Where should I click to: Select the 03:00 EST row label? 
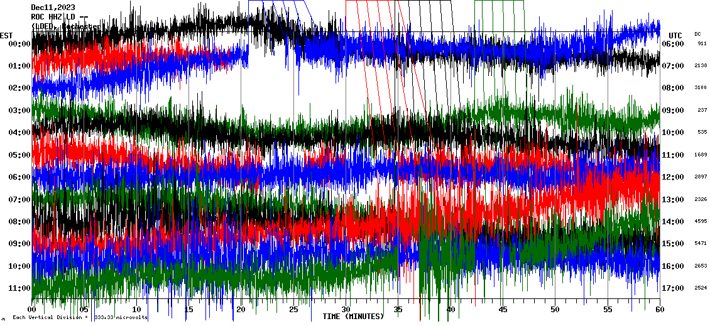click(x=19, y=111)
